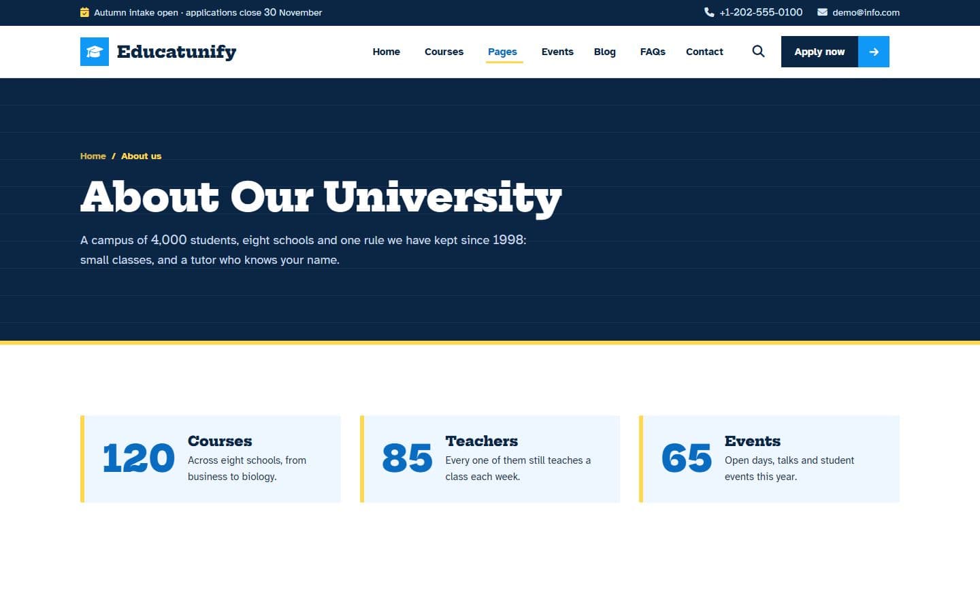Open the Blog menu item
Screen dimensions: 980x612
[604, 52]
